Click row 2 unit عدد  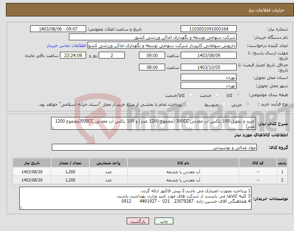[108, 180]
